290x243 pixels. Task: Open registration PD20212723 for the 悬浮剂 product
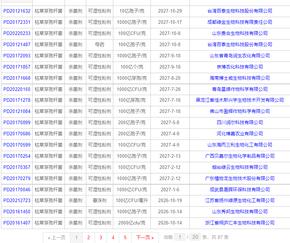[x=16, y=201]
